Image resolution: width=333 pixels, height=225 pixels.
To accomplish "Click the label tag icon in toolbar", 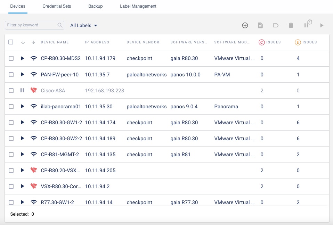I will click(275, 25).
